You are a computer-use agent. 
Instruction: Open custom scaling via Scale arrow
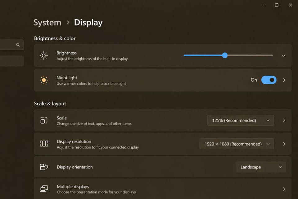[284, 120]
